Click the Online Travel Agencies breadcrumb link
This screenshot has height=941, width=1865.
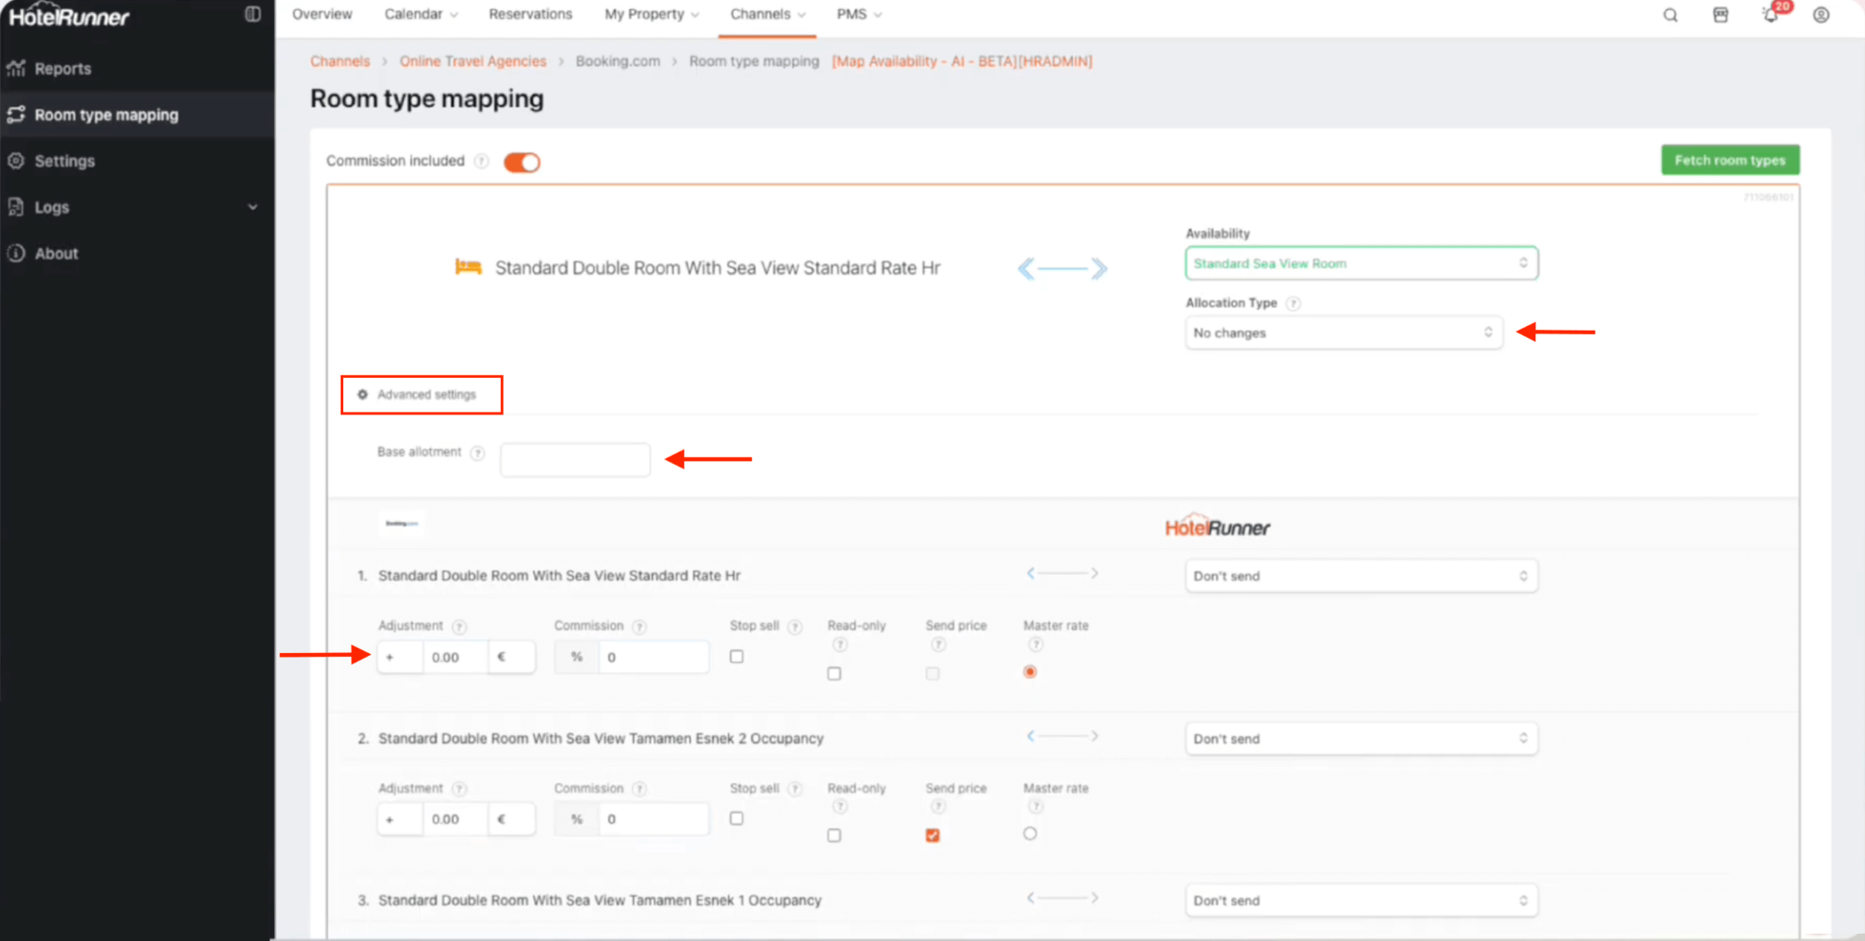pos(473,61)
